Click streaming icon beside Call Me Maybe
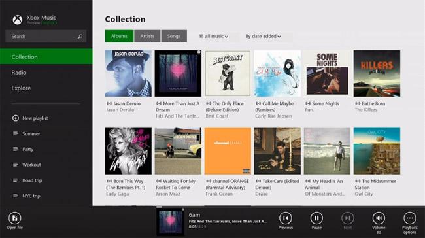This screenshot has height=238, width=425. click(258, 103)
